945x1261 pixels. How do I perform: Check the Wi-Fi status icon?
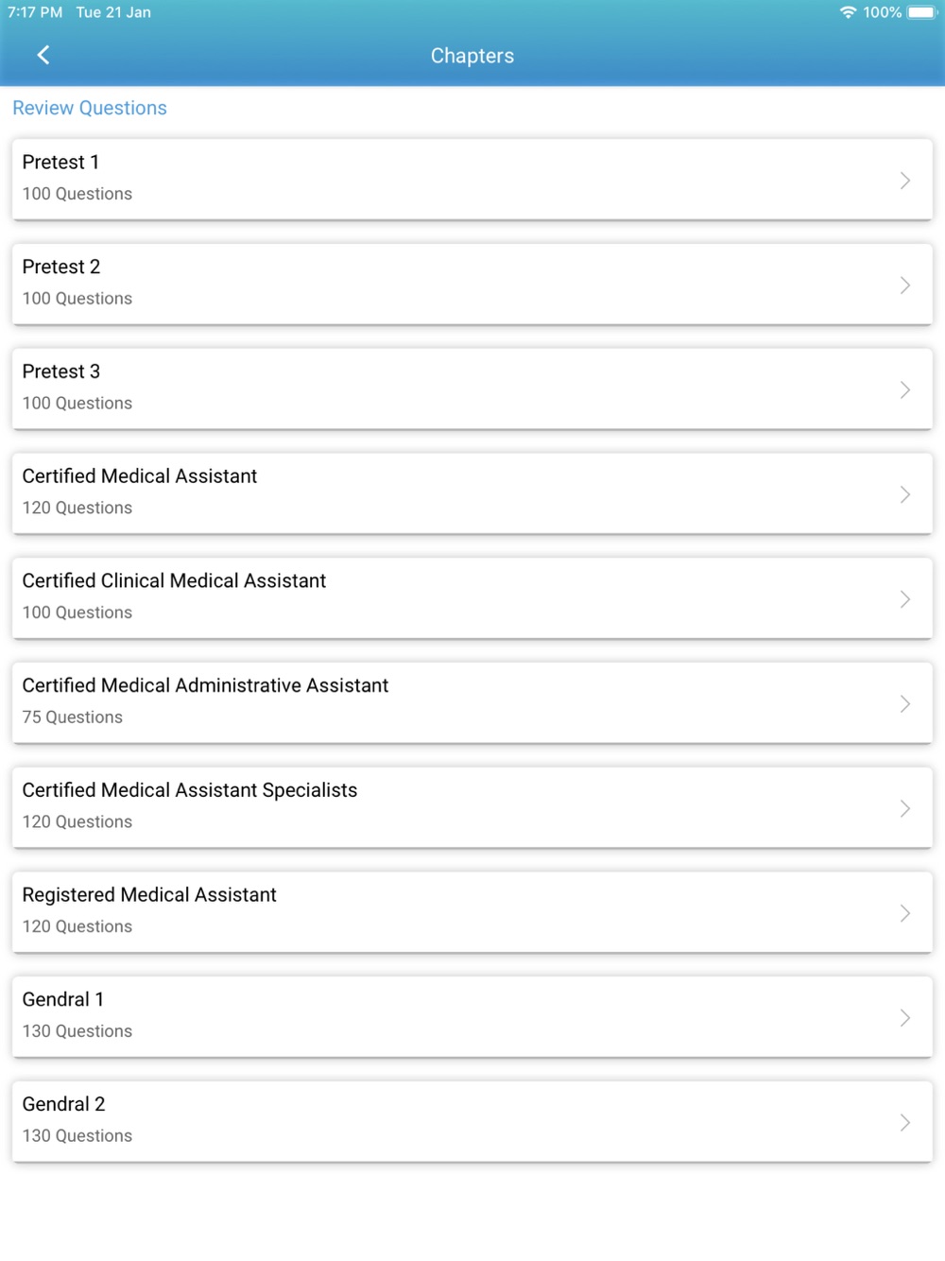coord(848,12)
